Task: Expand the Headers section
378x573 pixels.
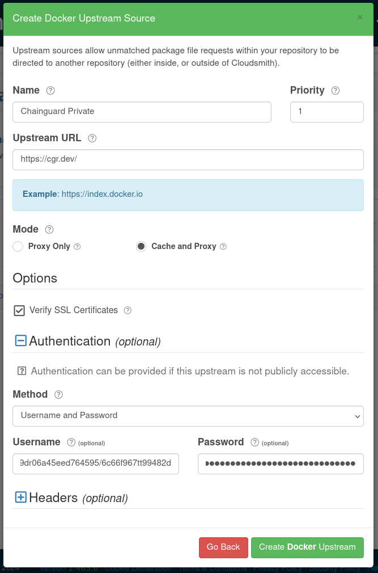Action: (x=20, y=497)
